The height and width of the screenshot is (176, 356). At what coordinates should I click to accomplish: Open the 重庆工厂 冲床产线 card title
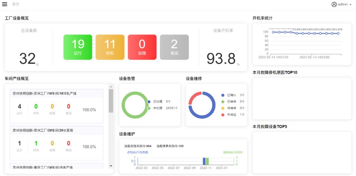click(43, 167)
